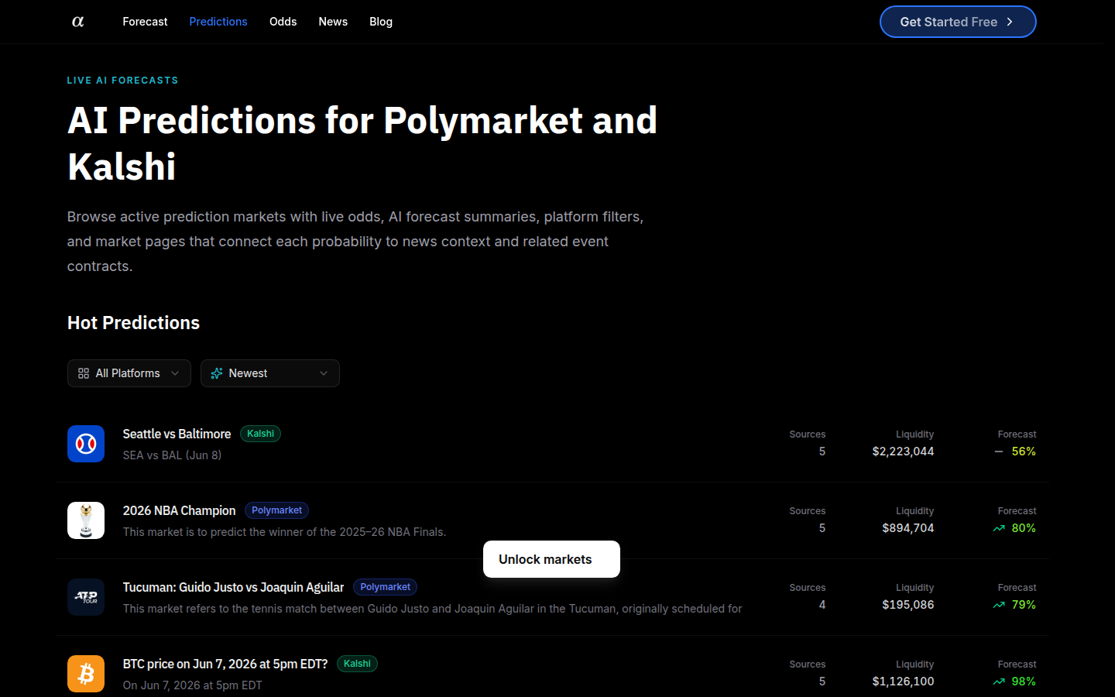Click the Bitcoin icon

86,674
